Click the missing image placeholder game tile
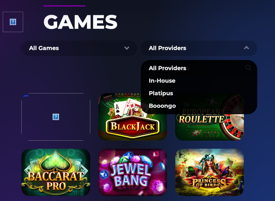This screenshot has height=201, width=275. tap(56, 117)
